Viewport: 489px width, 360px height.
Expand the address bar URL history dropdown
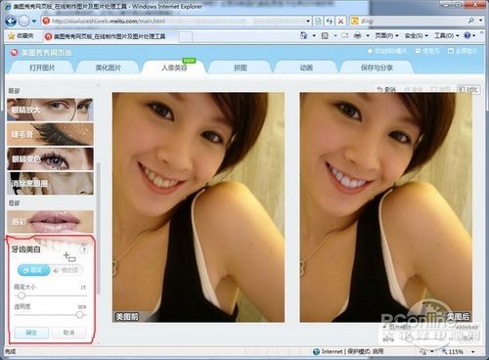[x=308, y=22]
